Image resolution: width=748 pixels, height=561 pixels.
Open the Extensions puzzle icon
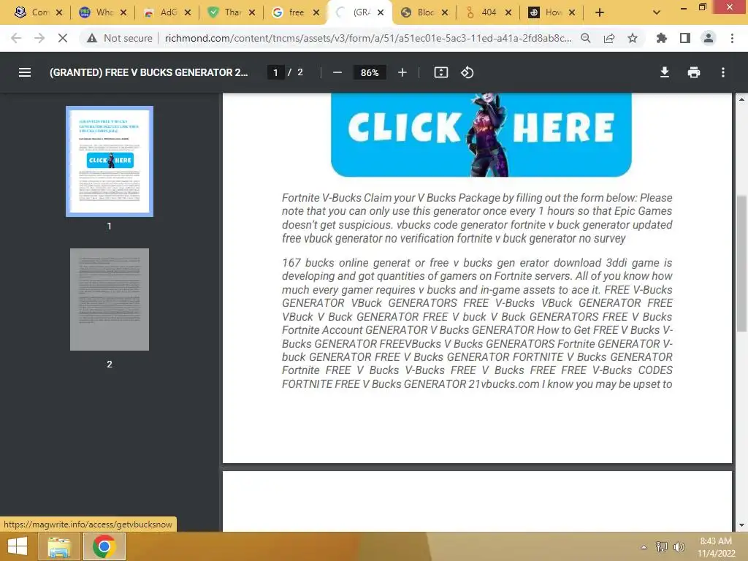662,38
